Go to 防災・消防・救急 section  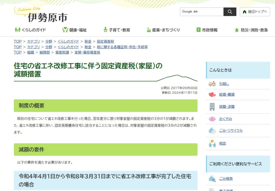[251, 30]
